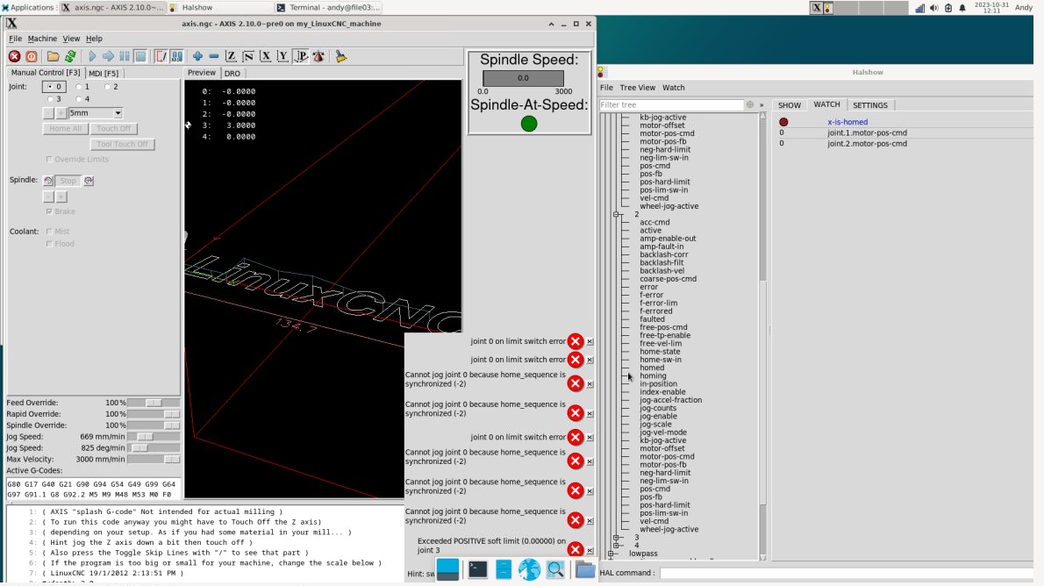The image size is (1044, 586).
Task: Pause execution with the pause bars icon
Action: click(x=125, y=57)
